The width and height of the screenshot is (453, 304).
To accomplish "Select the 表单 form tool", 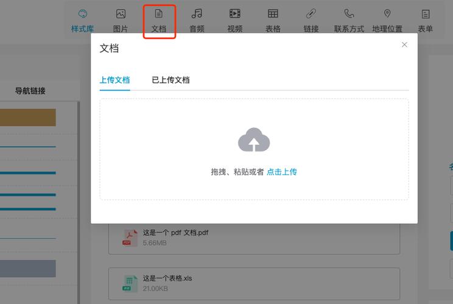I will pos(425,21).
